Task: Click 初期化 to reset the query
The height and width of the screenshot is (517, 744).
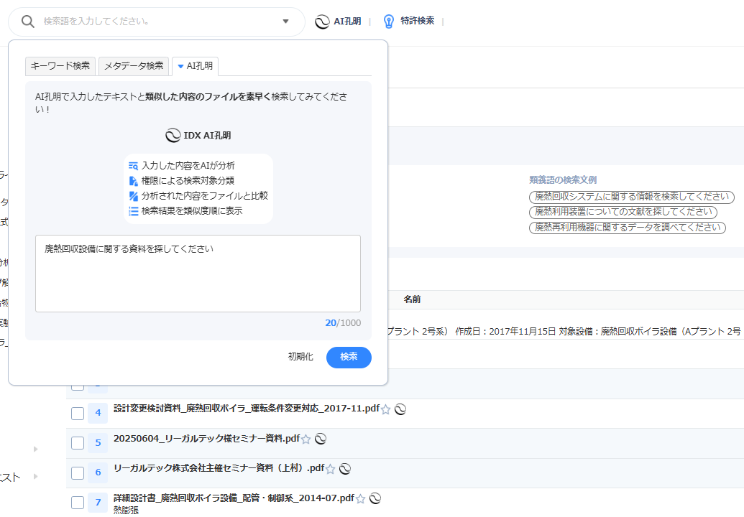Action: [300, 357]
